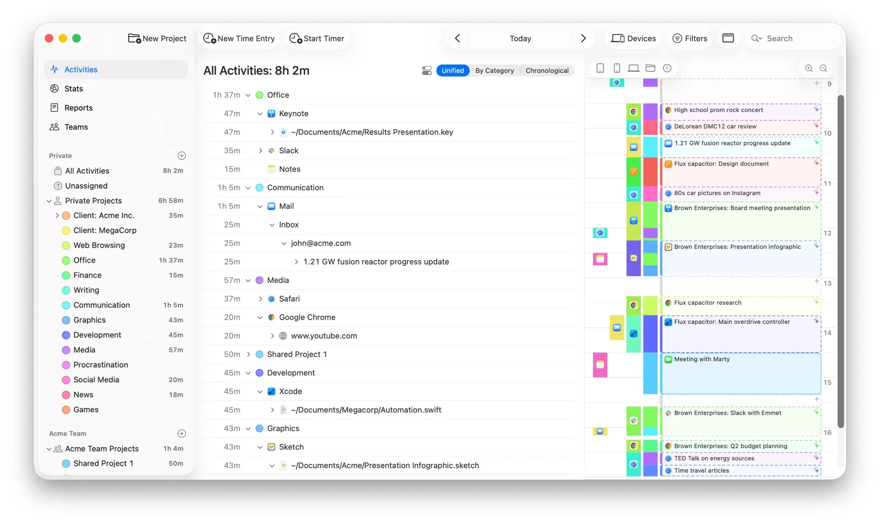Screen dimensions: 880x524
Task: Select the phone device filter above the timeline
Action: coord(617,68)
